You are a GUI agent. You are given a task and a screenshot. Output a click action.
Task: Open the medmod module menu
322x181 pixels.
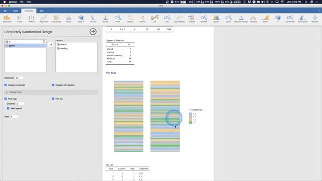tap(253, 19)
